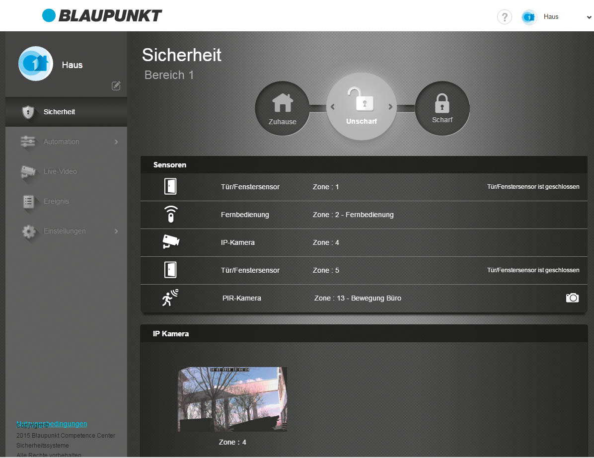Open the Zone 4 camera thumbnail
Screen dimensions: 594x458
pyautogui.click(x=232, y=399)
